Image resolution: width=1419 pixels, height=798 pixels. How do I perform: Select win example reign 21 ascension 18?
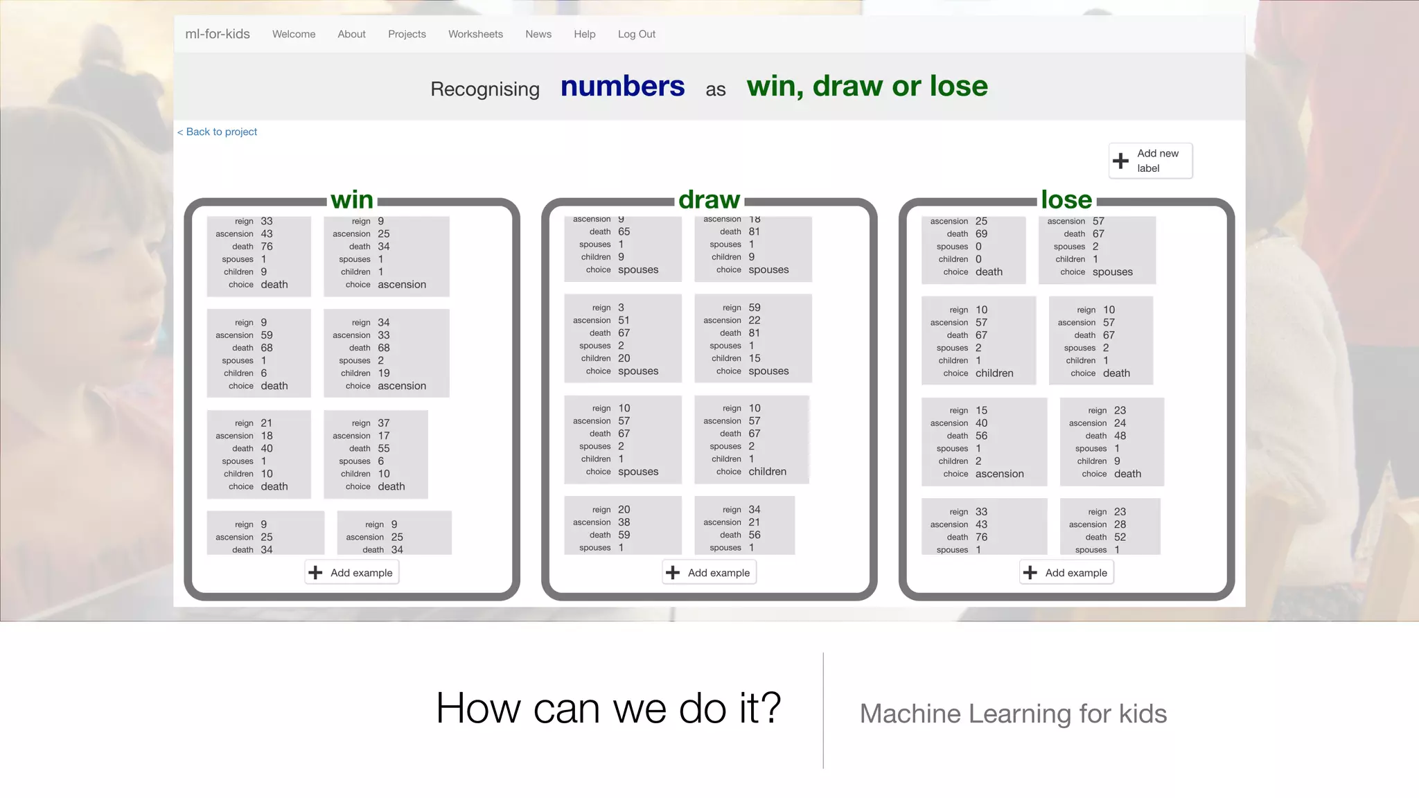259,454
